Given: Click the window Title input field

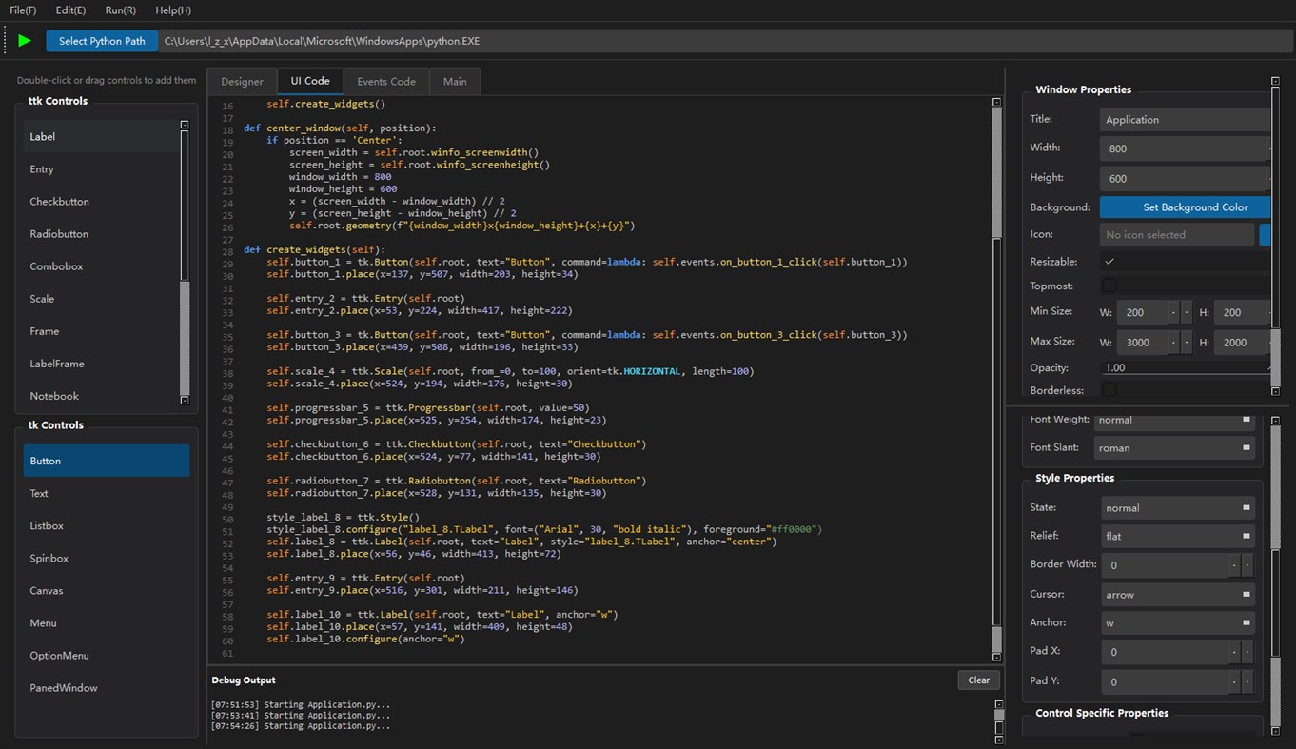Looking at the screenshot, I should tap(1185, 120).
